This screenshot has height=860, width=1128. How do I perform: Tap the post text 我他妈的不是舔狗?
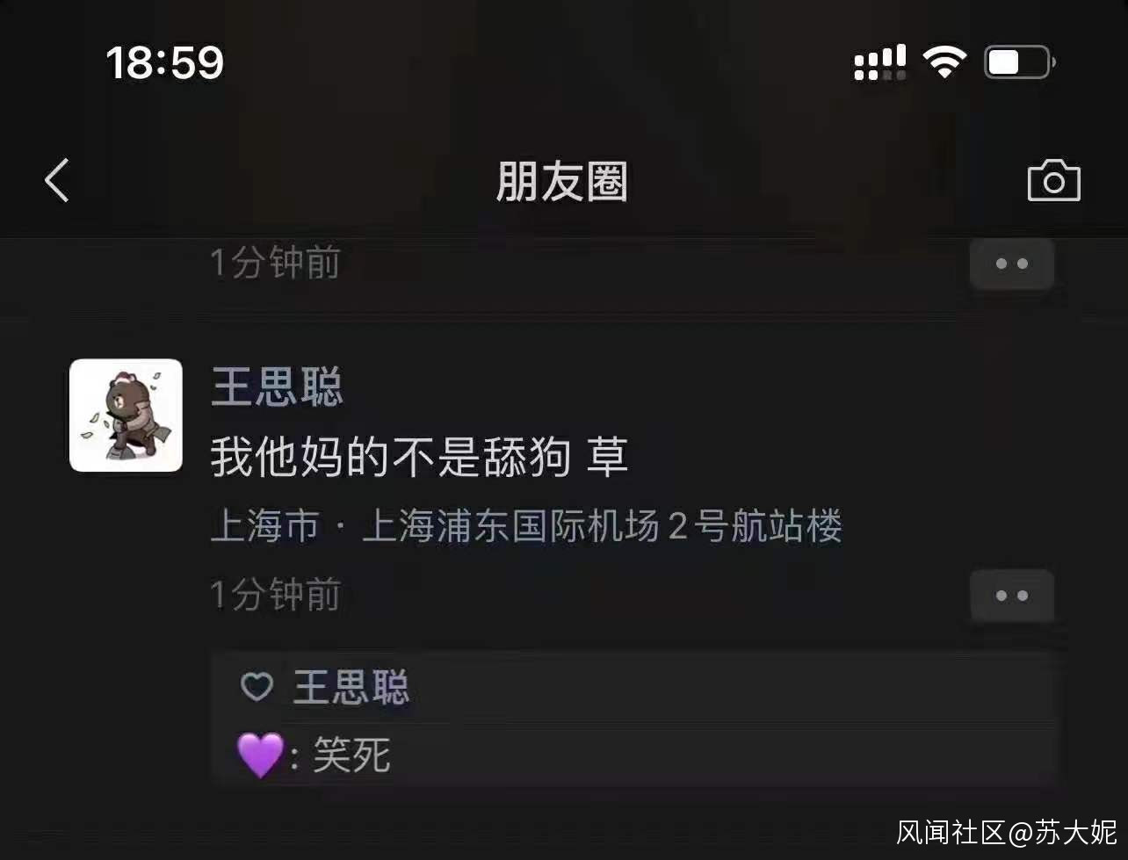click(391, 458)
